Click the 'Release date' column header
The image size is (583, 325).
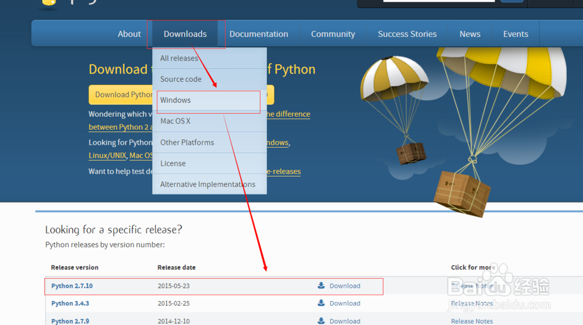(176, 267)
